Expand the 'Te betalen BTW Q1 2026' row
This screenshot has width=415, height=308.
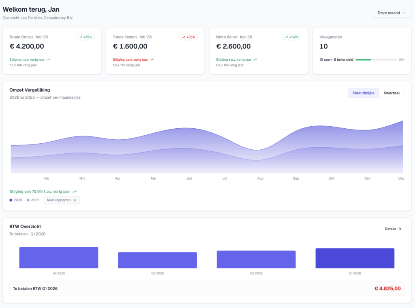207,289
